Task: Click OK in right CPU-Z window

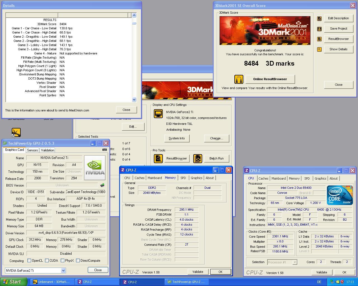Action: [x=344, y=272]
